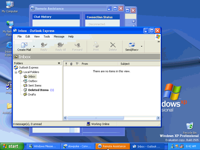The height and width of the screenshot is (150, 200).
Task: Select the Inbox folder in the tree
Action: 32,76
